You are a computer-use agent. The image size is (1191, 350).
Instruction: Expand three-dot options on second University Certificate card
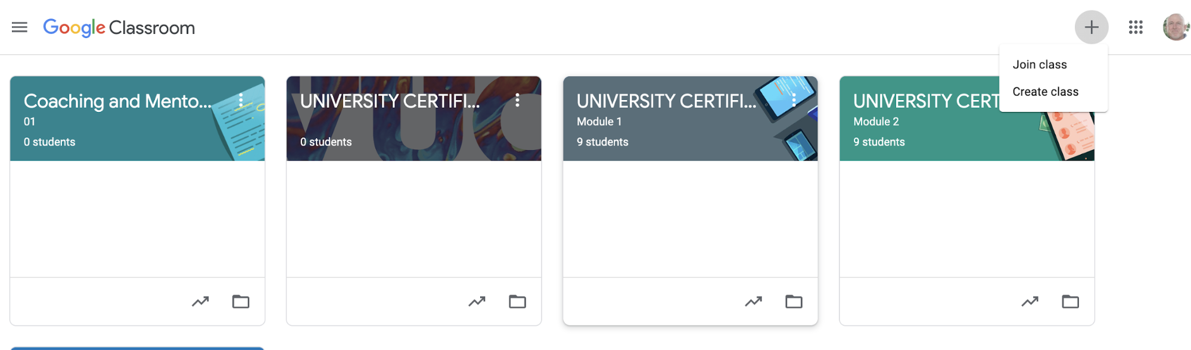point(517,101)
